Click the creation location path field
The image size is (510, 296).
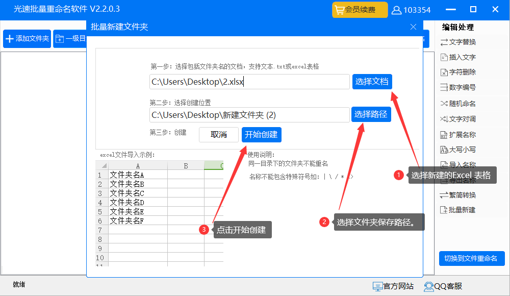click(x=249, y=115)
